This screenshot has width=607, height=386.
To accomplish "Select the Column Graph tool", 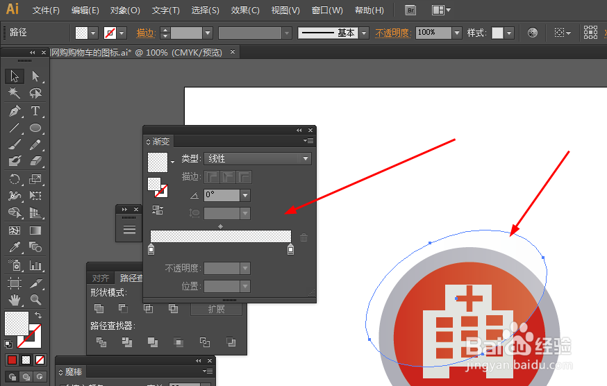I will (35, 265).
